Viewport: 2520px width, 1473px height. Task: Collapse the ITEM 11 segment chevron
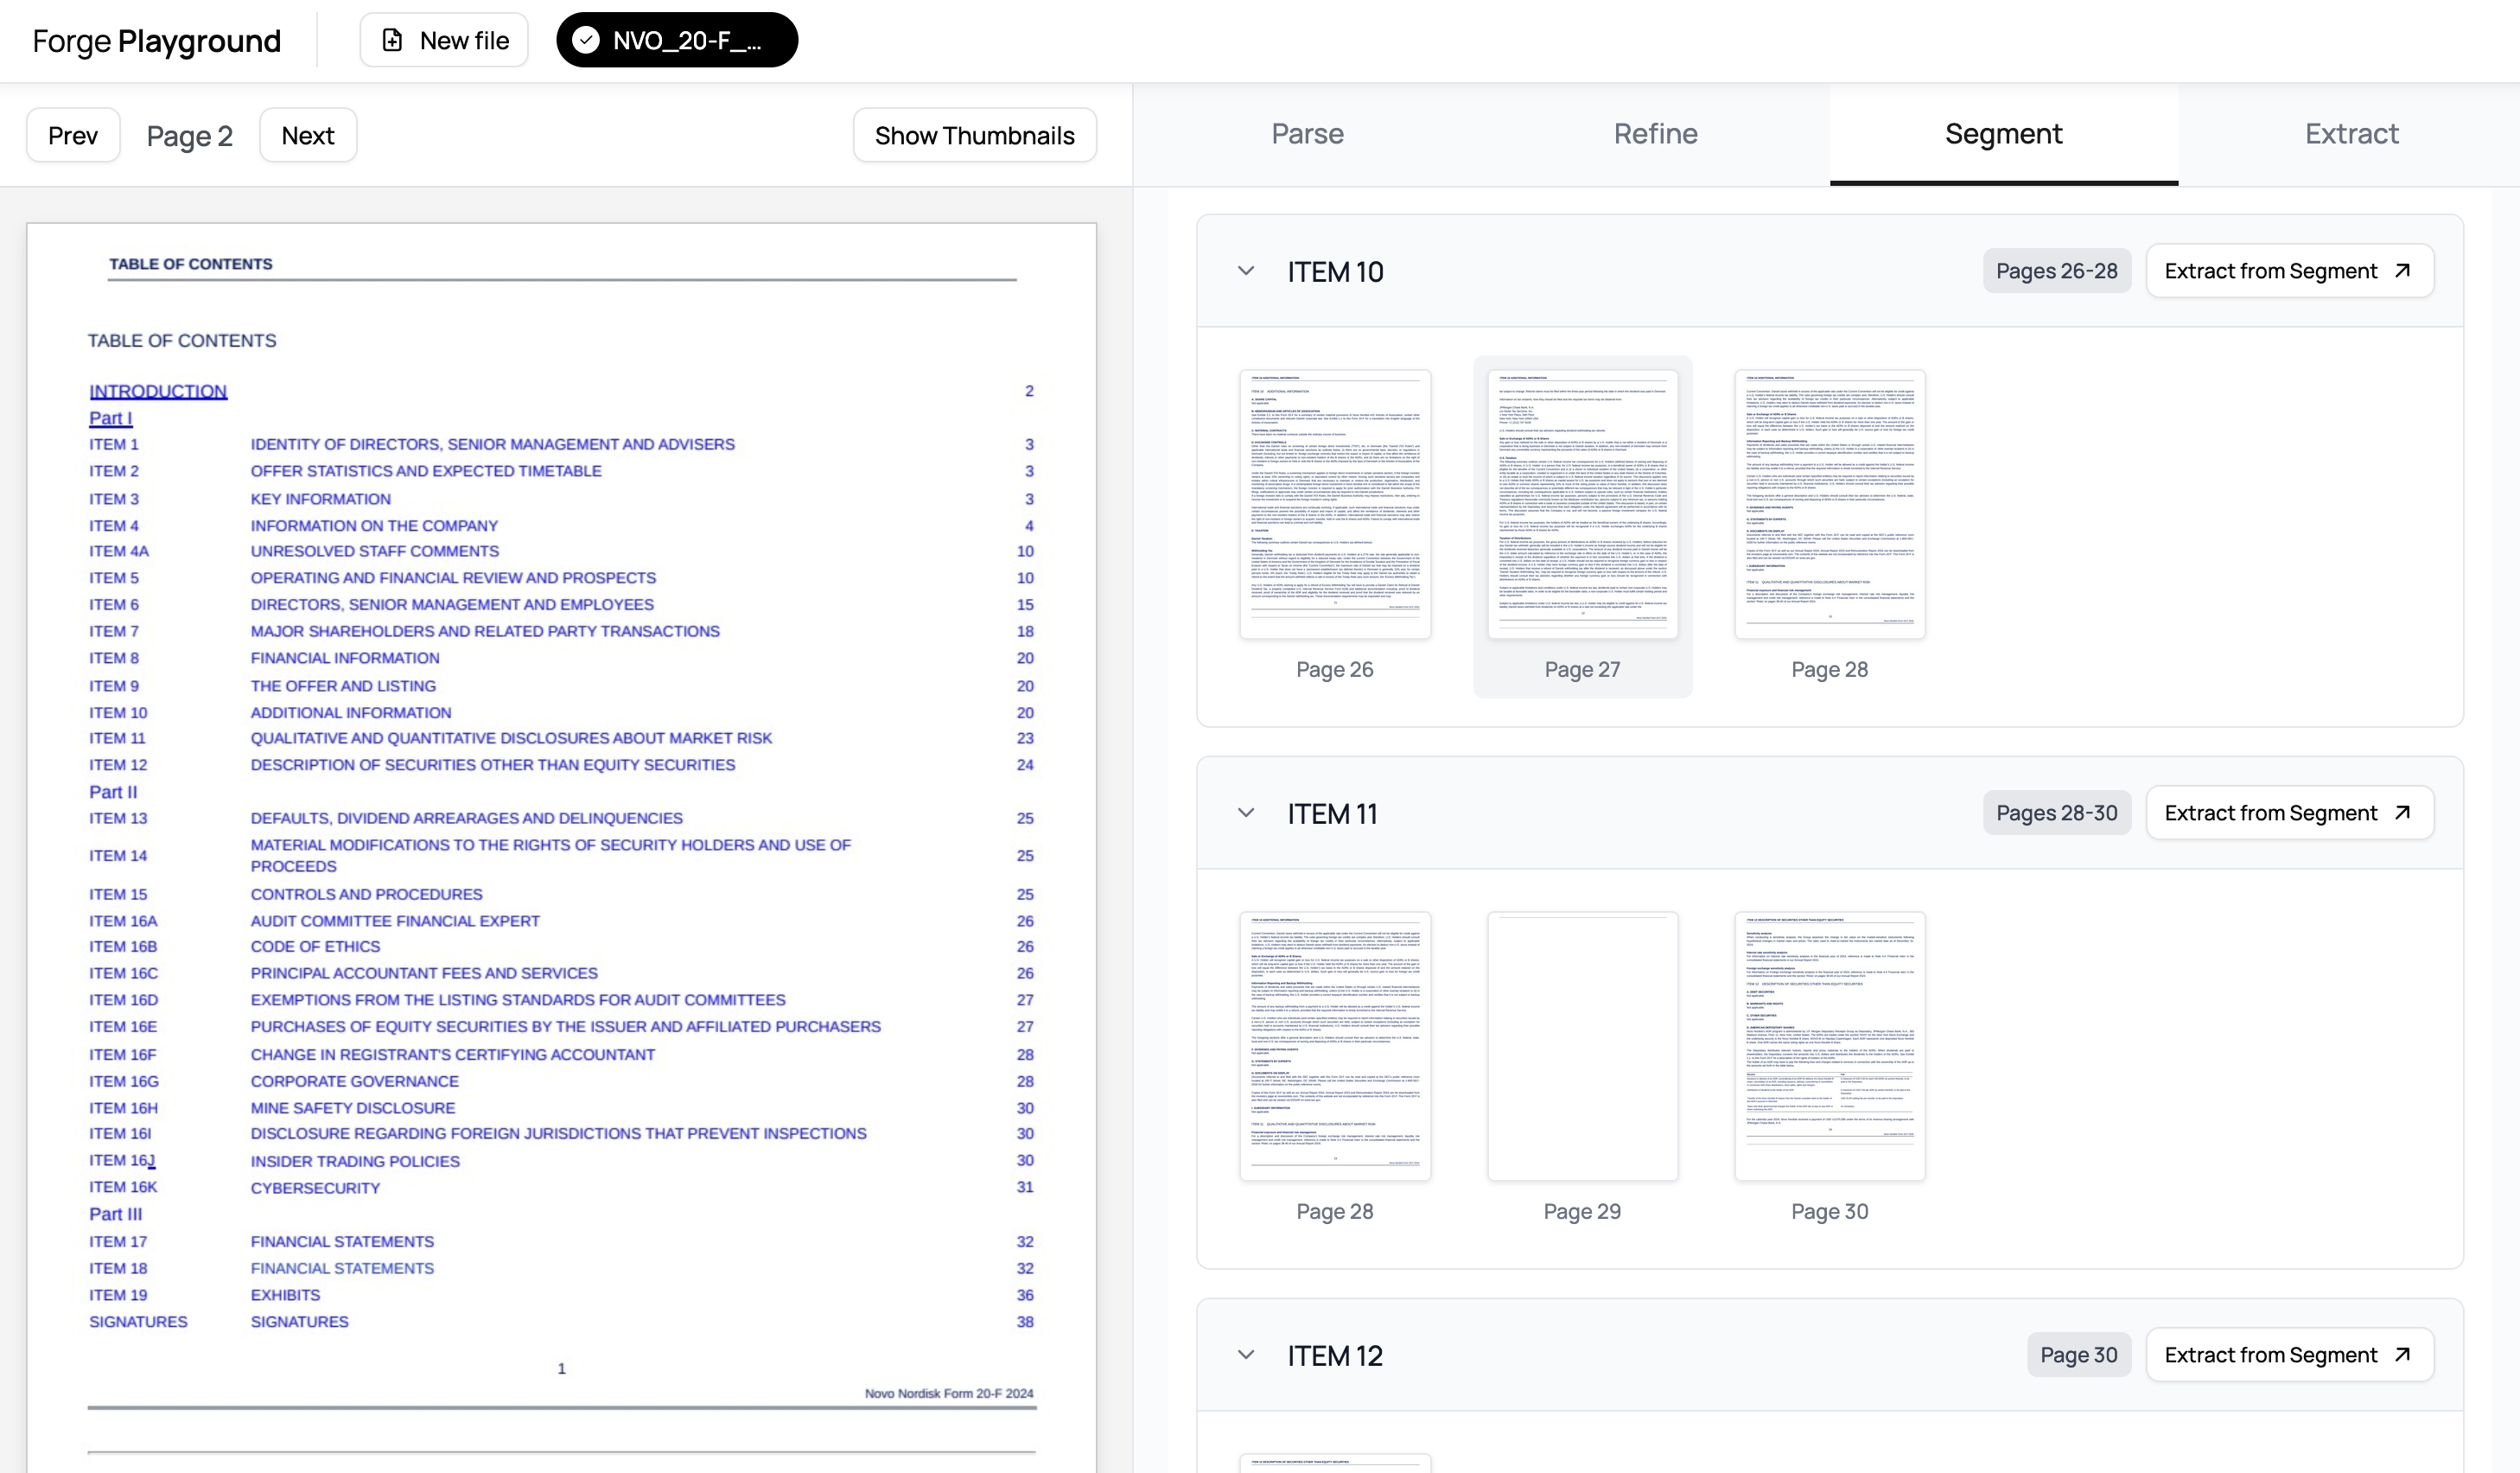[1246, 813]
